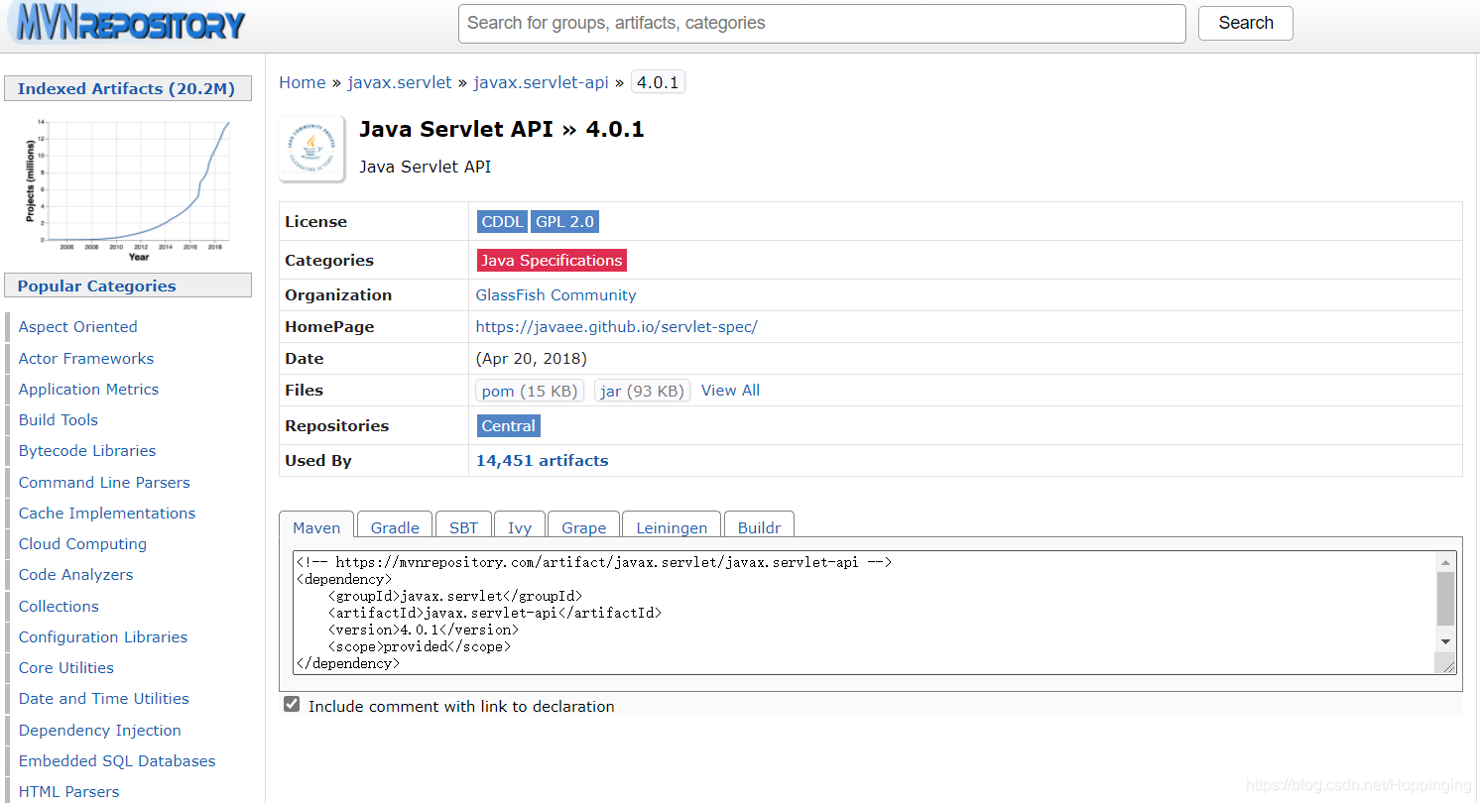Open Build Tools category
The height and width of the screenshot is (803, 1480).
(x=59, y=420)
